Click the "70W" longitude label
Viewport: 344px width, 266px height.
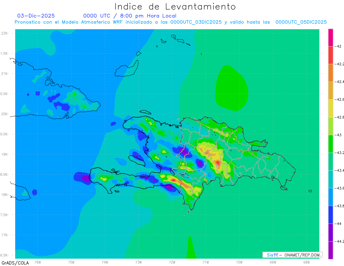pyautogui.click(x=239, y=262)
